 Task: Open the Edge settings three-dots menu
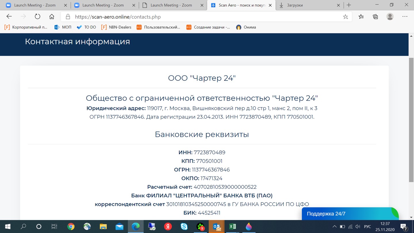[405, 17]
